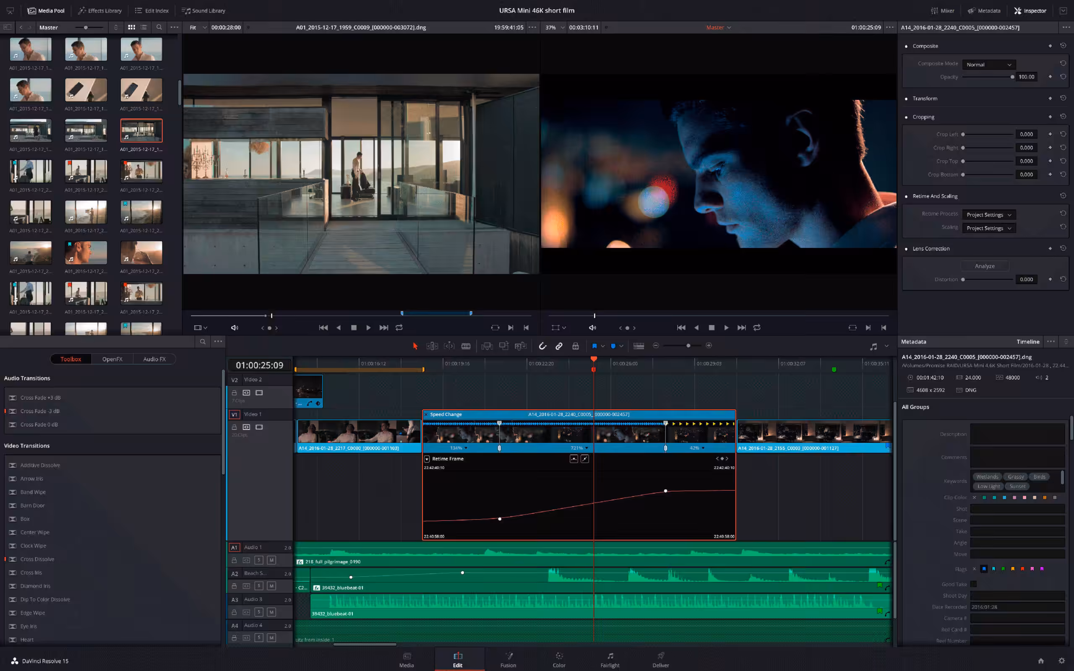Switch media pool to thumbnail grid view
The width and height of the screenshot is (1074, 671).
tap(131, 27)
